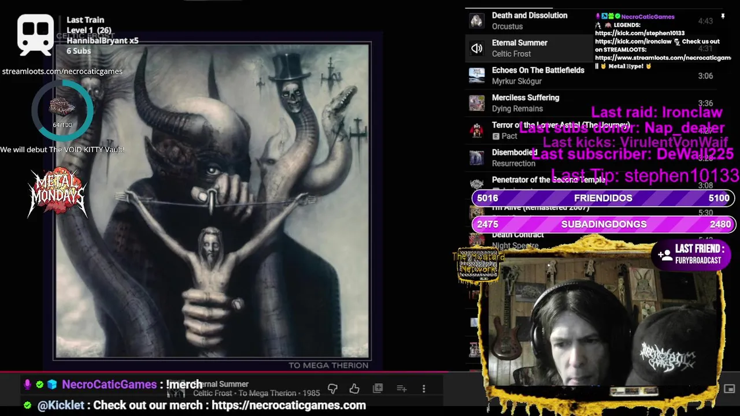Click the 3:06 duration of Echoes track

tap(705, 76)
